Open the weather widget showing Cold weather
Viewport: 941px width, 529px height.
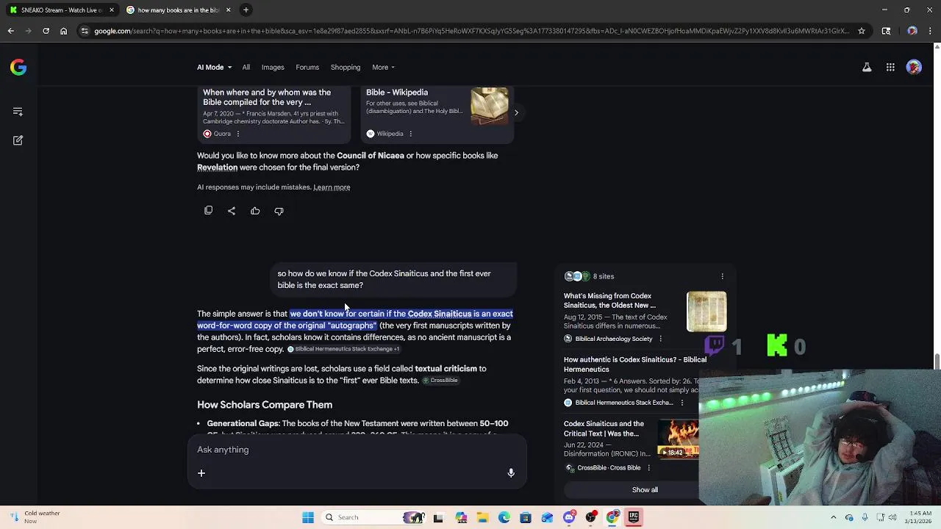point(35,517)
